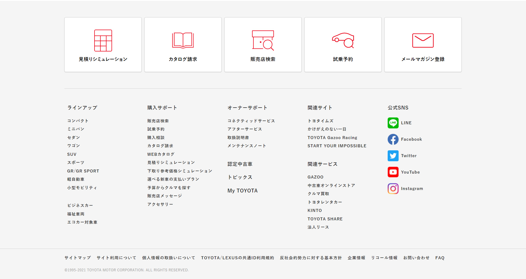
Task: Open 小型モビリティ link
Action: [82, 188]
